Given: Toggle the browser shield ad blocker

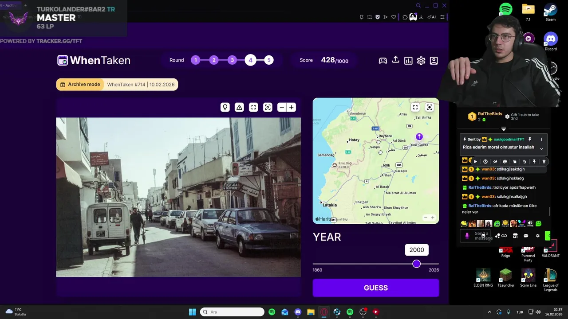Looking at the screenshot, I should tap(378, 17).
